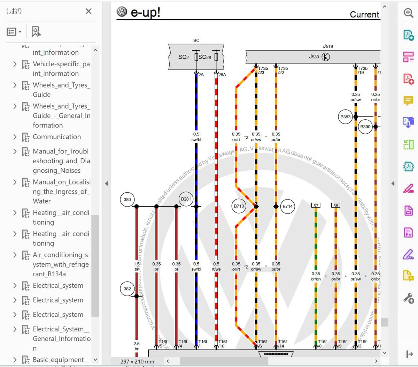Open the Edit PDF layout tool
This screenshot has width=418, height=367.
pyautogui.click(x=408, y=57)
